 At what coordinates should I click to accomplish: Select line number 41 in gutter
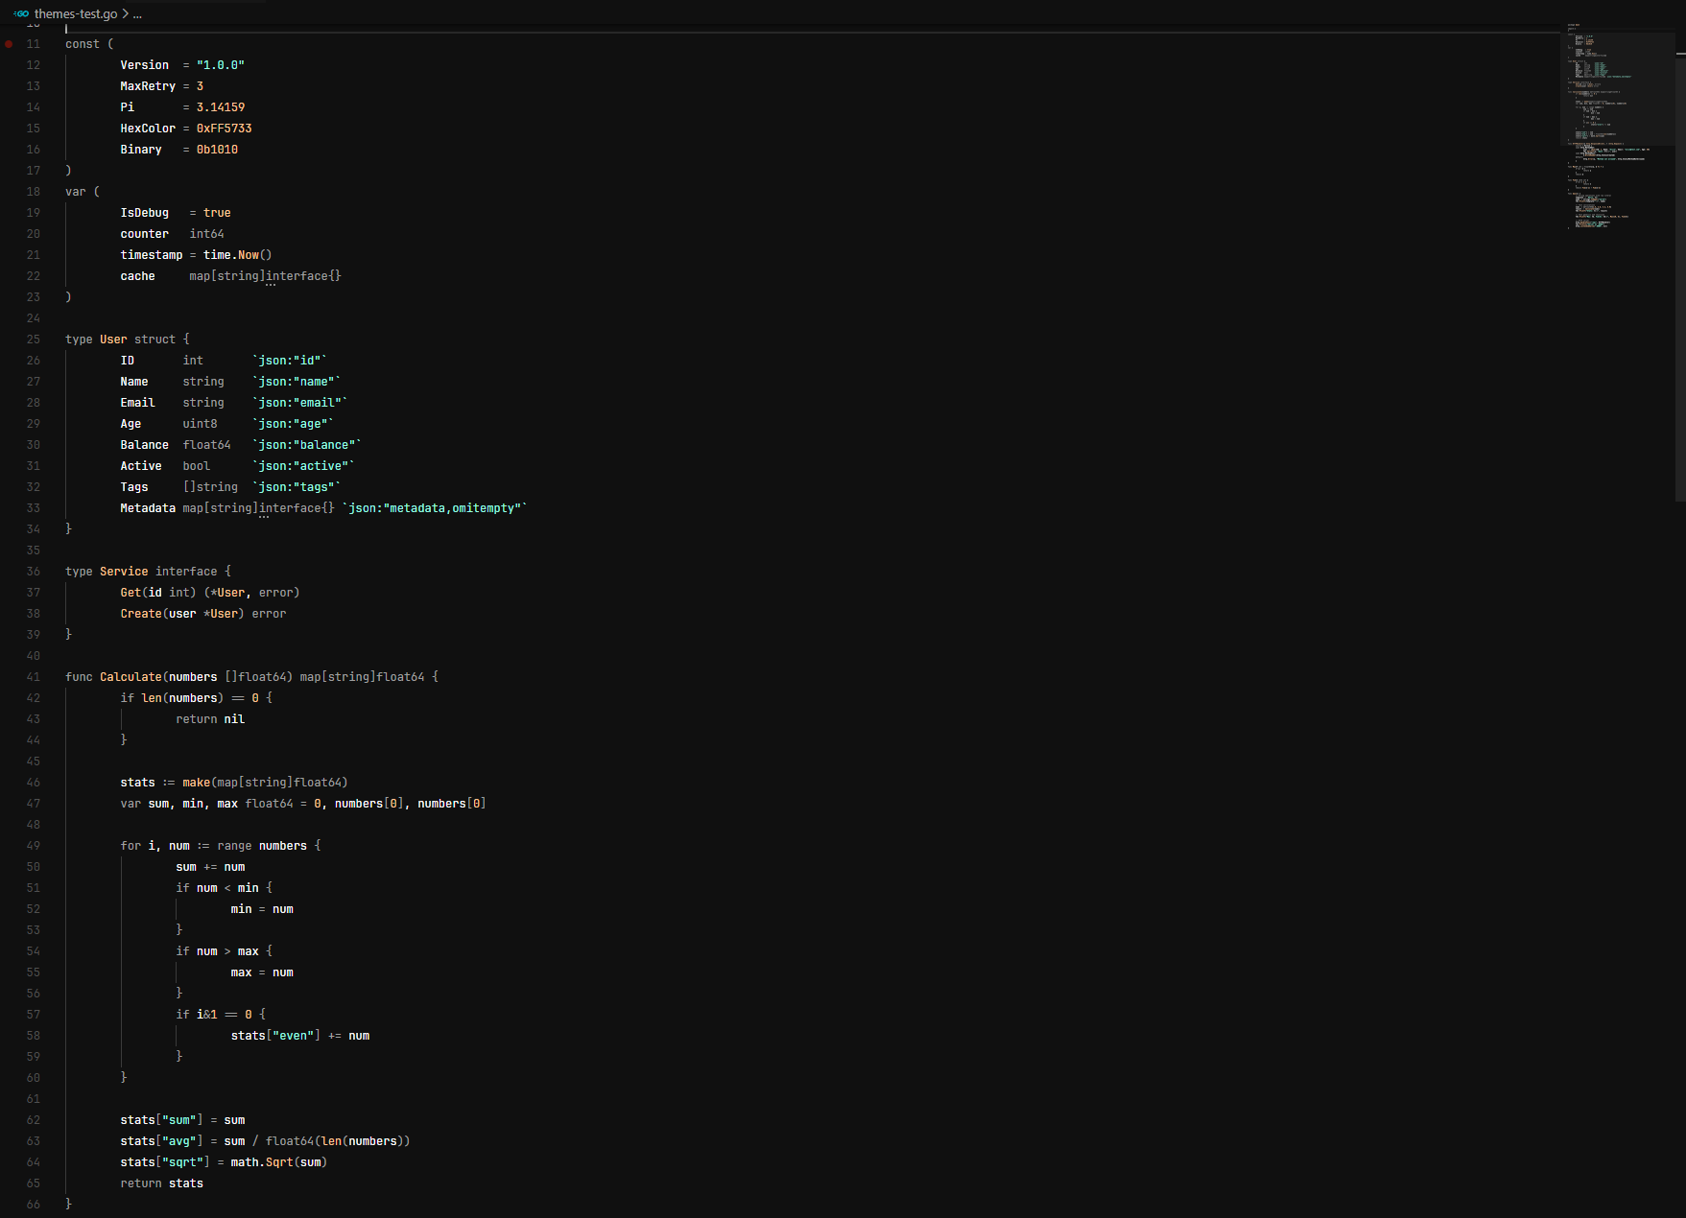(34, 677)
